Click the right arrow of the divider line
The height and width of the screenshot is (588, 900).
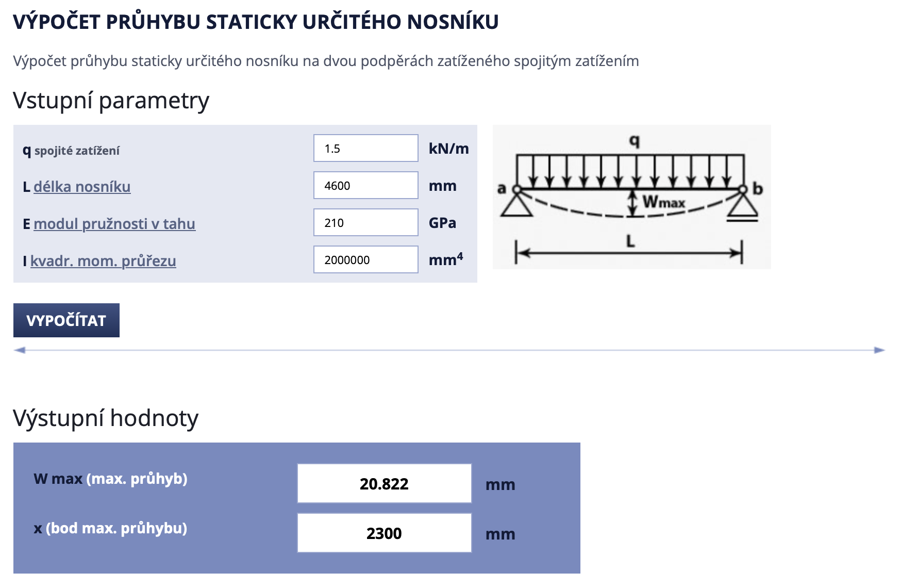coord(879,350)
